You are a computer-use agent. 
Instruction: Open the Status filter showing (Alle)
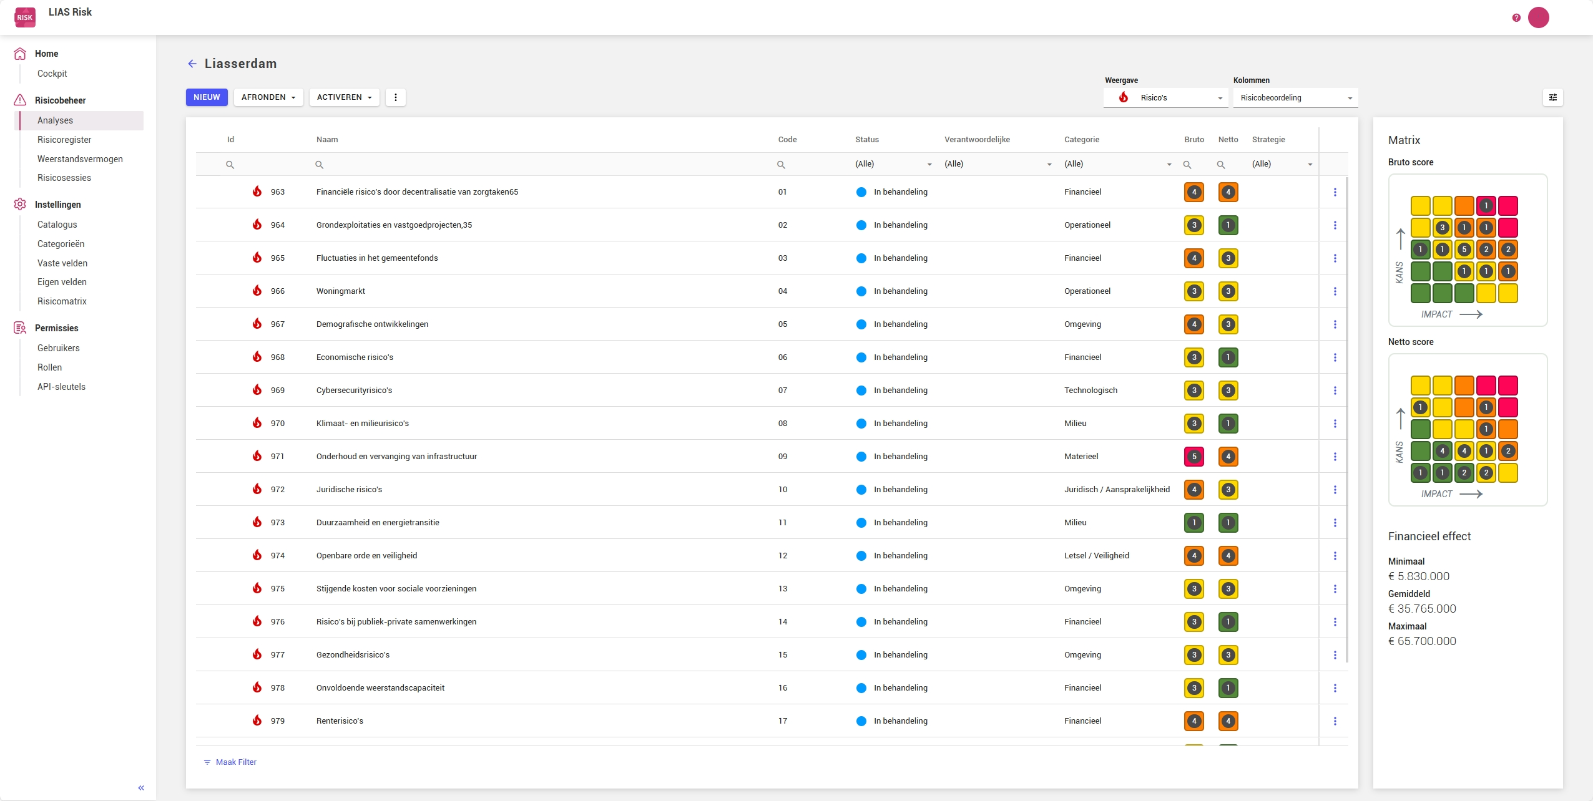[892, 163]
